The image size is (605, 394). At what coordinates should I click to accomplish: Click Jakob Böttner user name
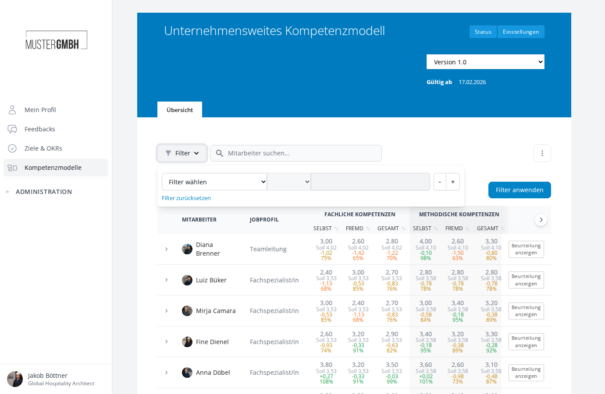click(x=48, y=376)
